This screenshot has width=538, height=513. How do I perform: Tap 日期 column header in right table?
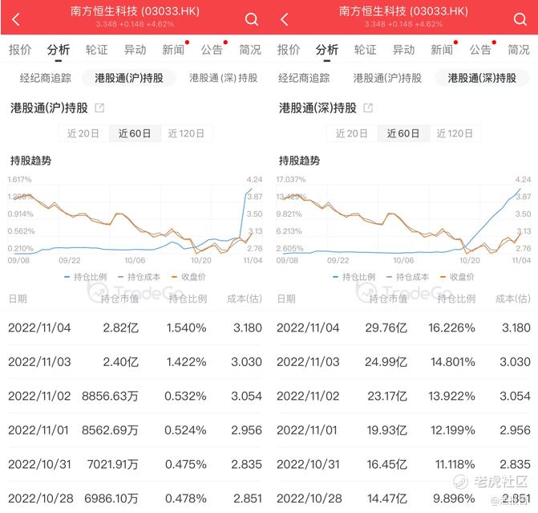point(286,299)
